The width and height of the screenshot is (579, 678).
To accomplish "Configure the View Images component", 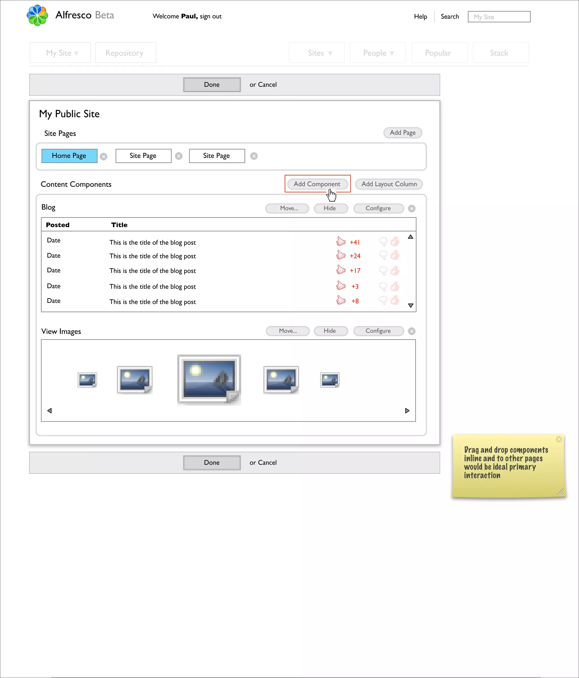I will pyautogui.click(x=379, y=331).
